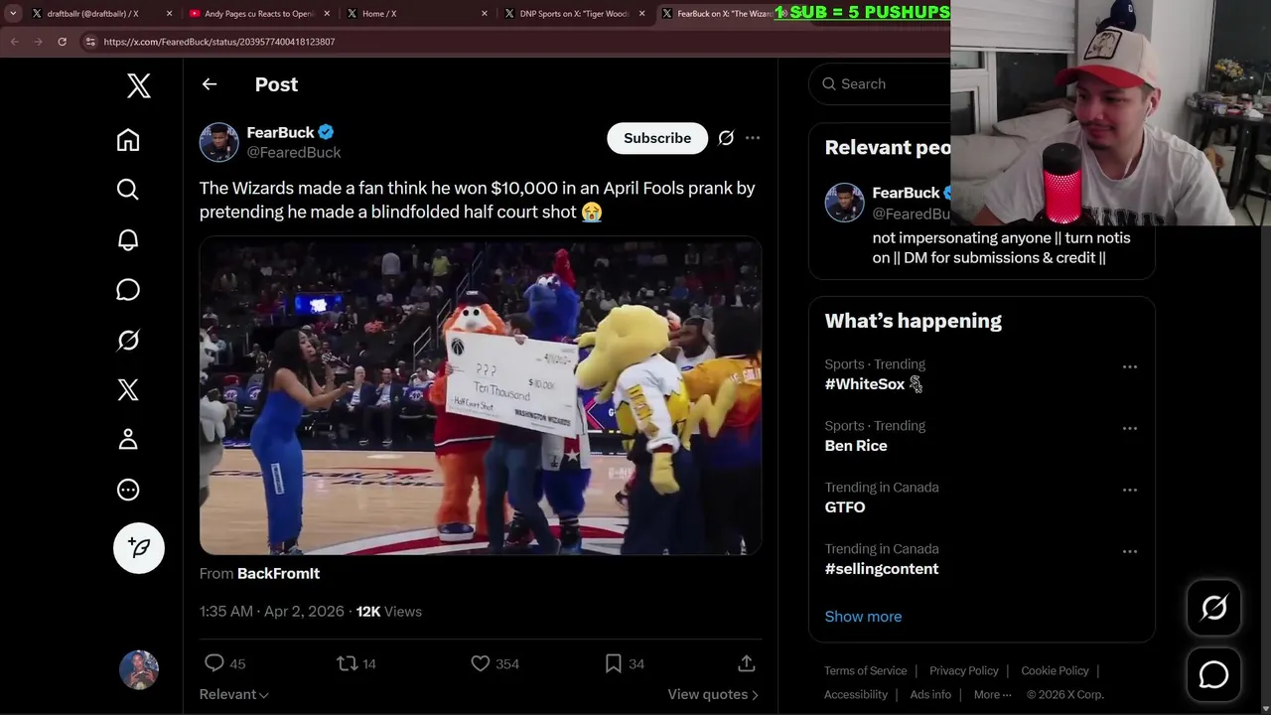Reload page in browser toolbar
The image size is (1271, 715).
(x=62, y=42)
